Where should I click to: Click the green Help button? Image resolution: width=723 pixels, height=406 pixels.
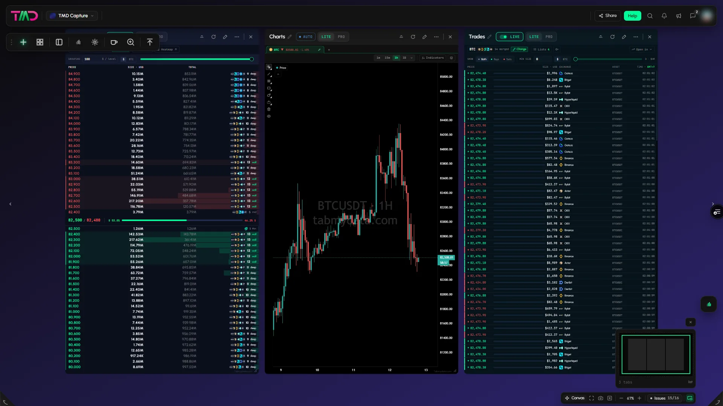[x=632, y=16]
